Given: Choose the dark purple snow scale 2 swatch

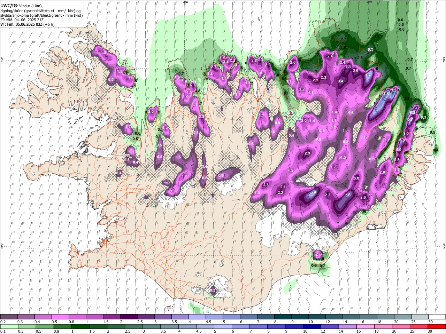Looking at the screenshot, I should pos(129,317).
